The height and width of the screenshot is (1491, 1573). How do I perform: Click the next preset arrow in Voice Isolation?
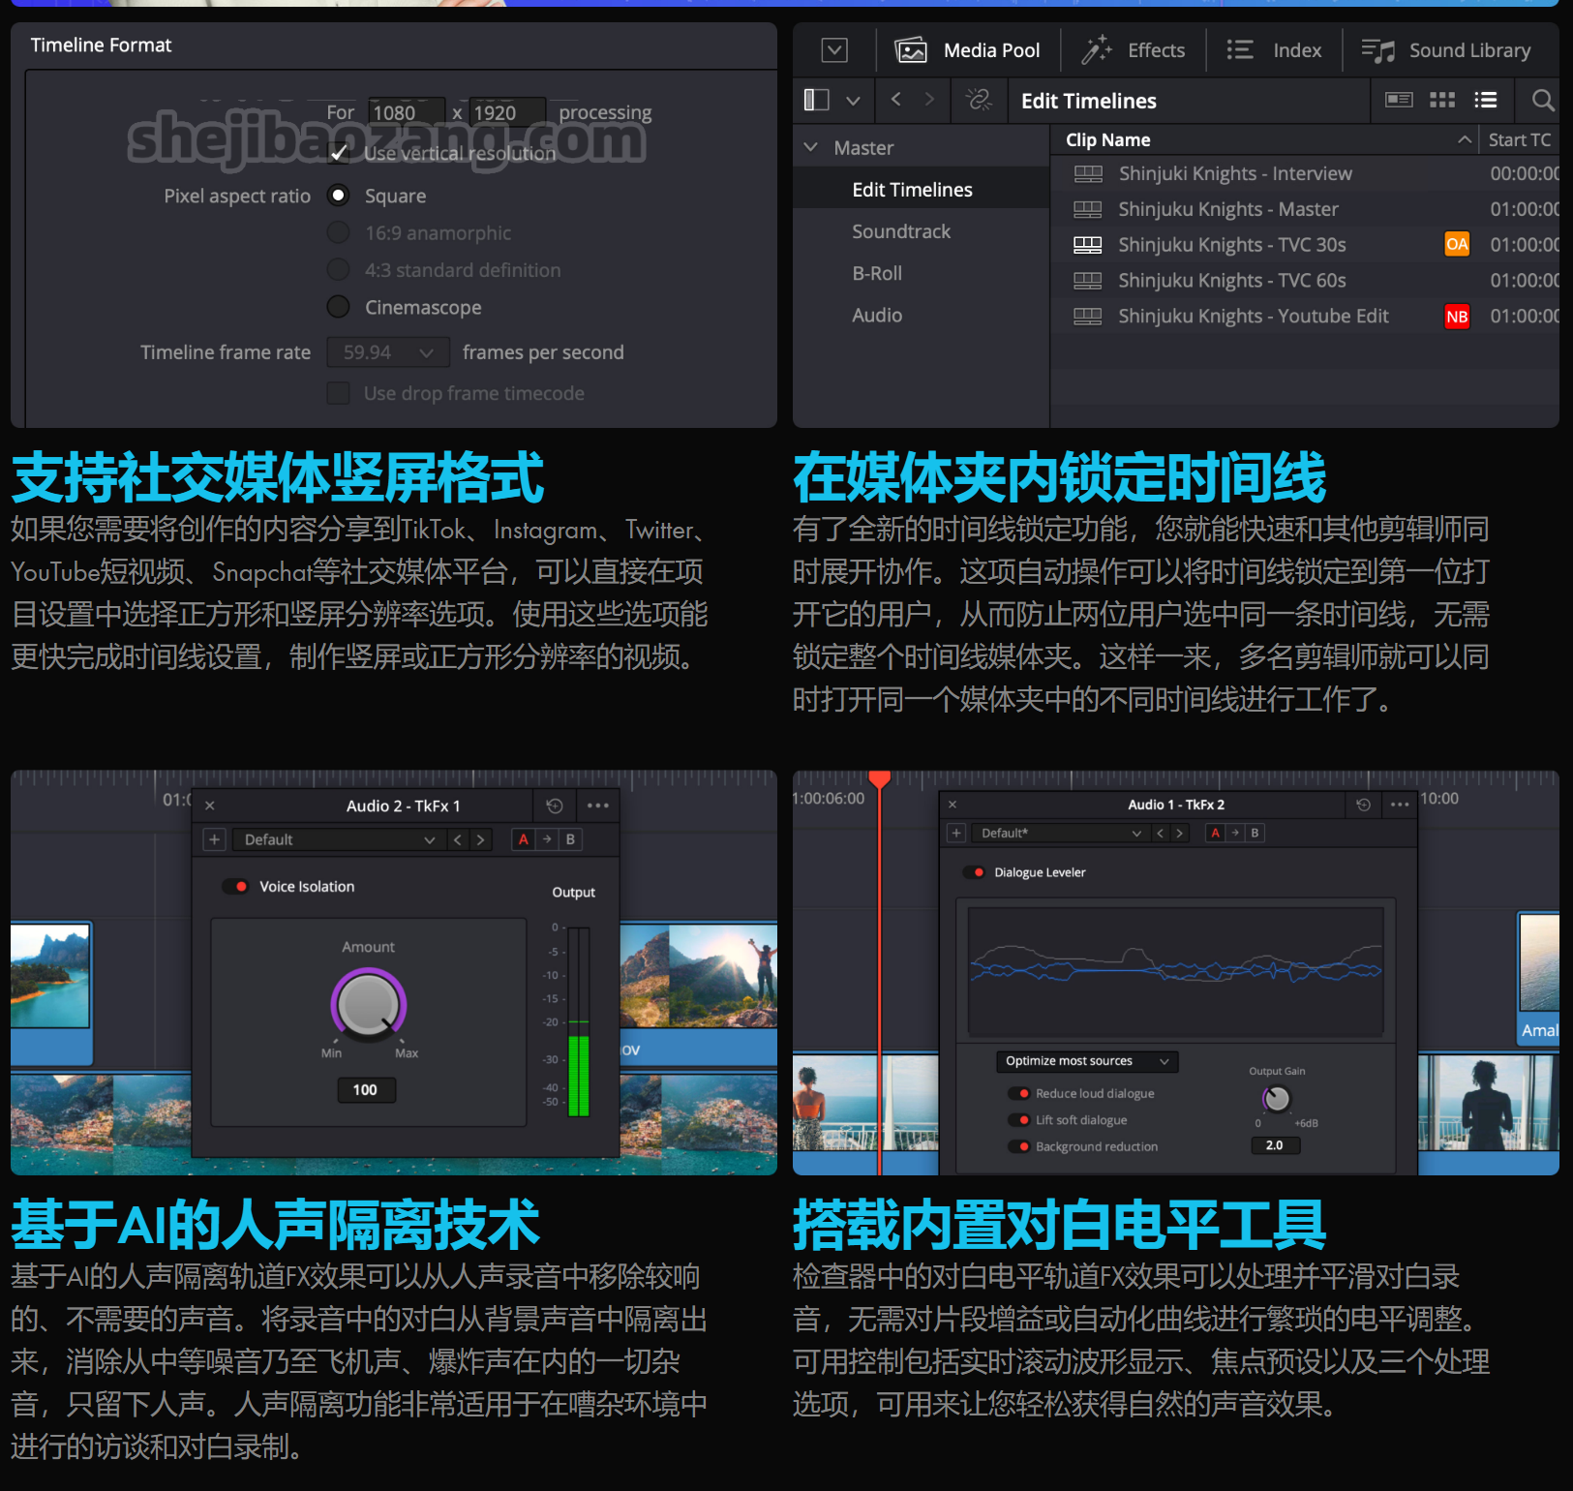(480, 839)
